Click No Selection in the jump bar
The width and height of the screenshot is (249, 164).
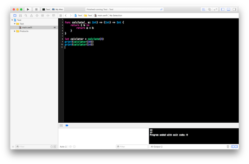[x=116, y=15]
